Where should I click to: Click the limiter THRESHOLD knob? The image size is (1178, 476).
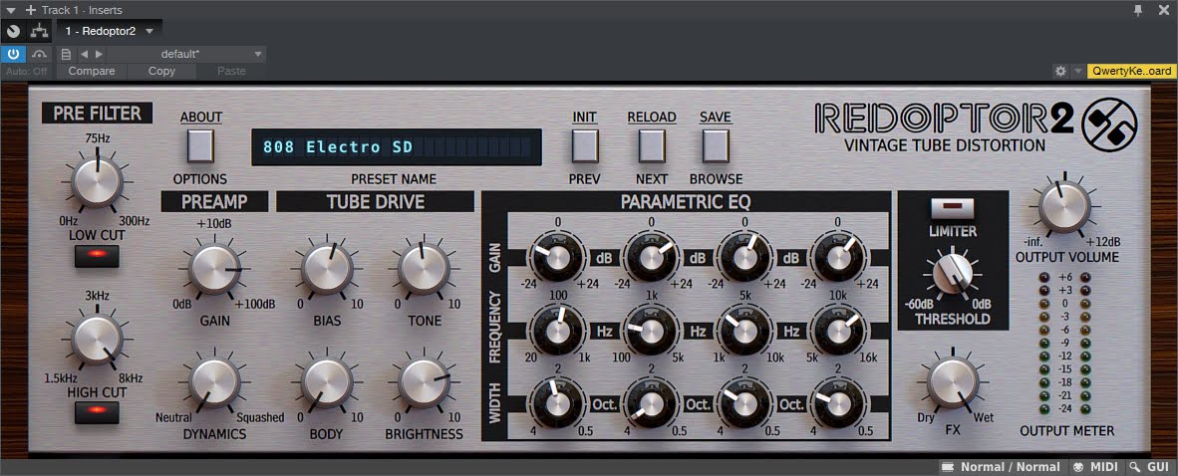(952, 273)
